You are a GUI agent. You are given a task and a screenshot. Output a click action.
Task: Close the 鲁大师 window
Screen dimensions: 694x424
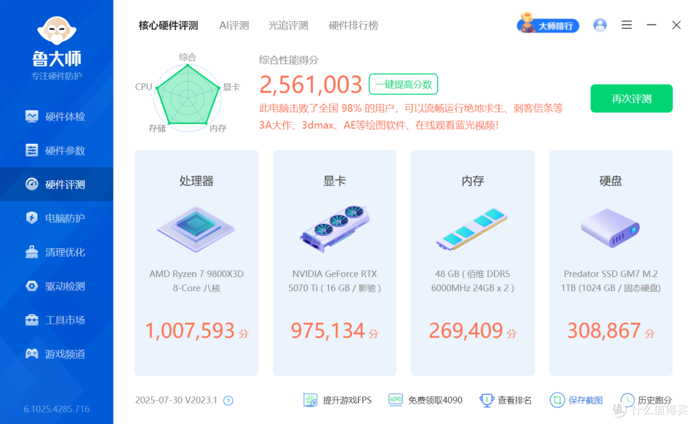(676, 25)
